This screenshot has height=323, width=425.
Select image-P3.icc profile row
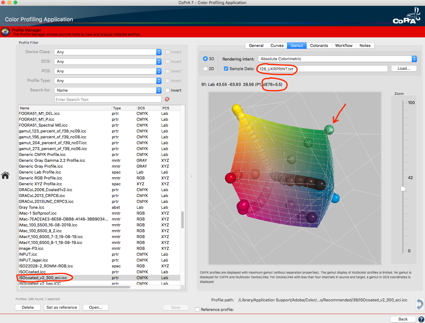pyautogui.click(x=99, y=248)
